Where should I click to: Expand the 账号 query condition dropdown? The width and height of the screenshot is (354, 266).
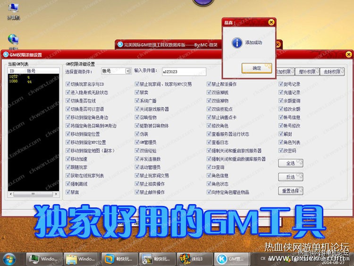pos(128,71)
